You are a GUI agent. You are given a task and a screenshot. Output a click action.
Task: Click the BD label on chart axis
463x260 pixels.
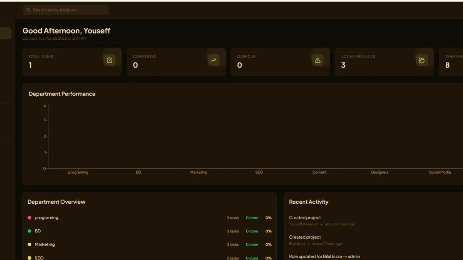pos(139,172)
